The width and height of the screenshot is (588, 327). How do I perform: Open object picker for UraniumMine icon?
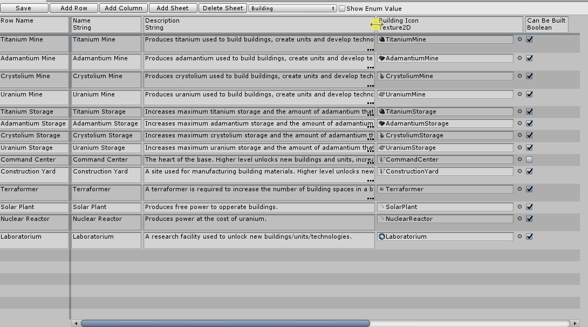519,94
